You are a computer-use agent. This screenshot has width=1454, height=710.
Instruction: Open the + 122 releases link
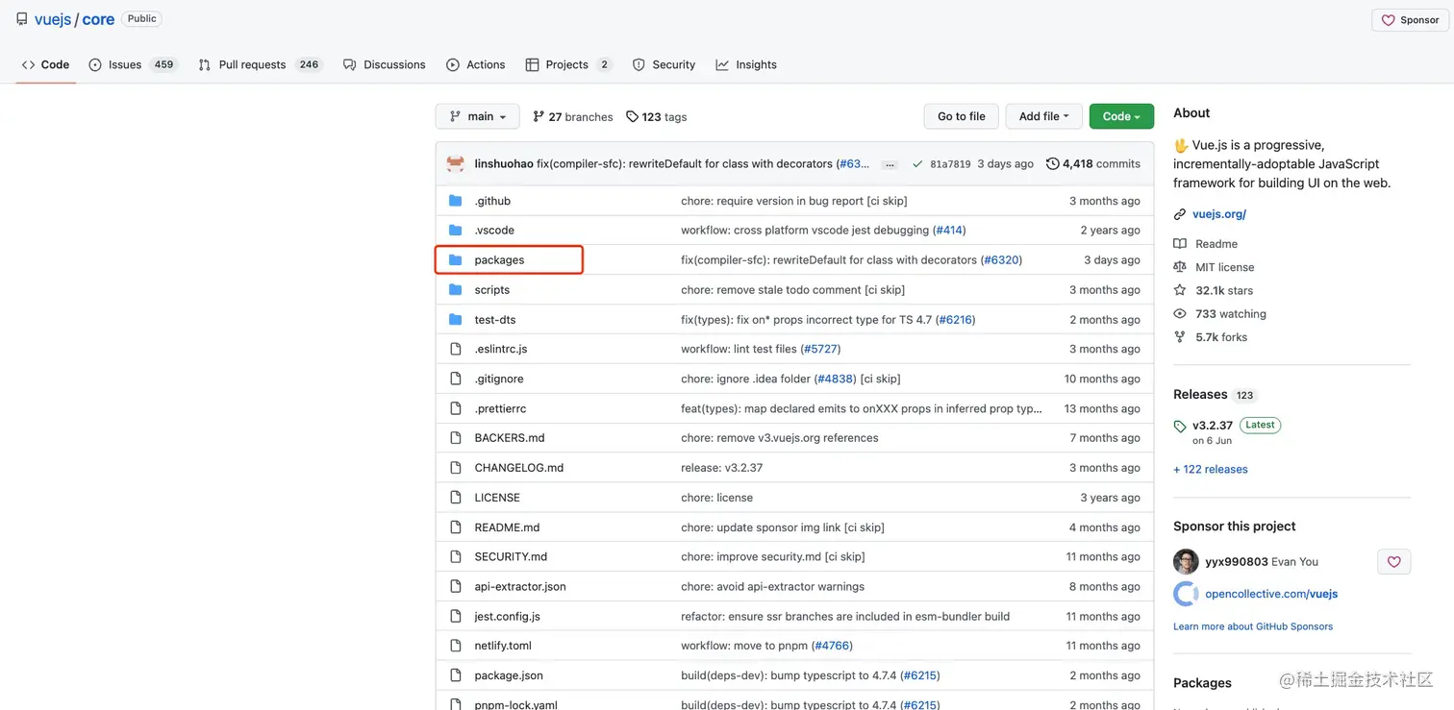1211,470
